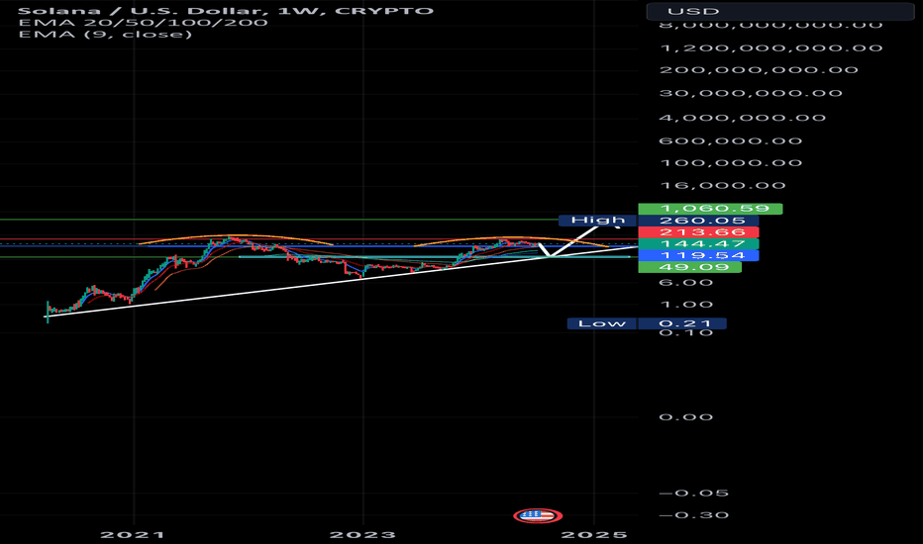Click the 4,000,000.00 price axis label
Image resolution: width=923 pixels, height=544 pixels.
743,118
